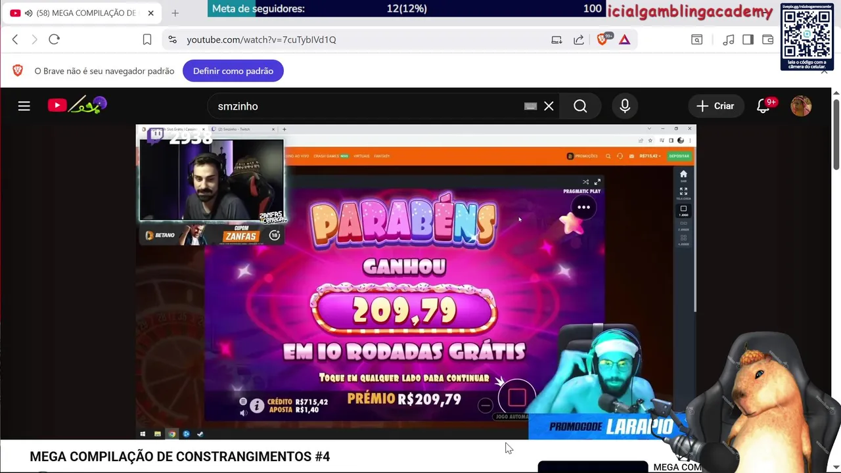This screenshot has height=473, width=841.
Task: Open the YouTube account avatar menu
Action: [x=801, y=106]
